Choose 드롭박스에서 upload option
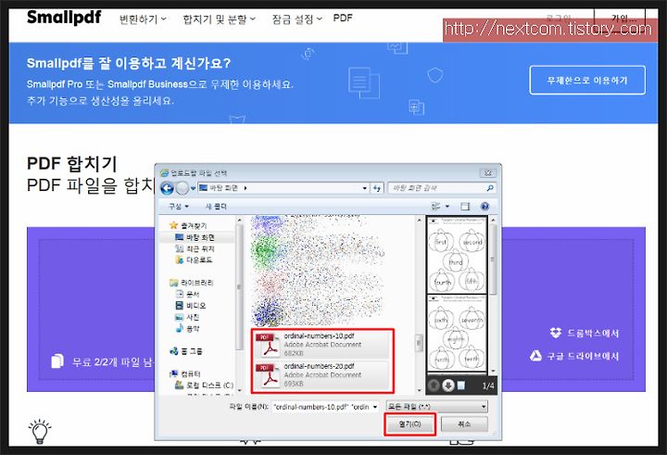This screenshot has height=455, width=667. pos(593,334)
